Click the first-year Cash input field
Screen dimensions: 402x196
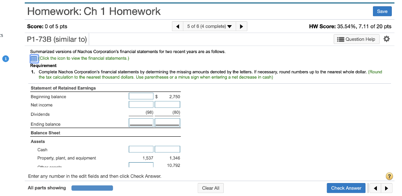pos(141,149)
